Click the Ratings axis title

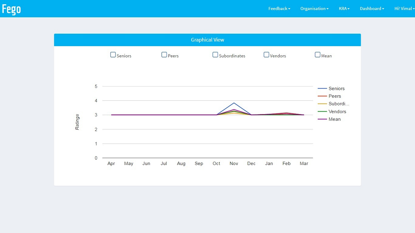[x=77, y=122]
